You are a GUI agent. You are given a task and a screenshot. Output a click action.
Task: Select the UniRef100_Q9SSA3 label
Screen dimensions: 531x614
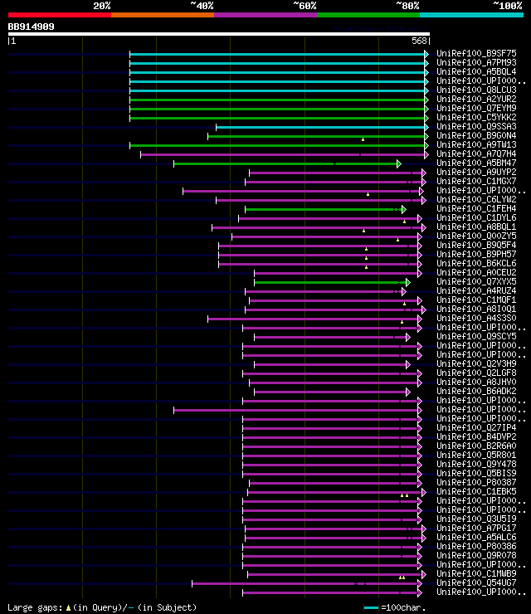pyautogui.click(x=476, y=126)
